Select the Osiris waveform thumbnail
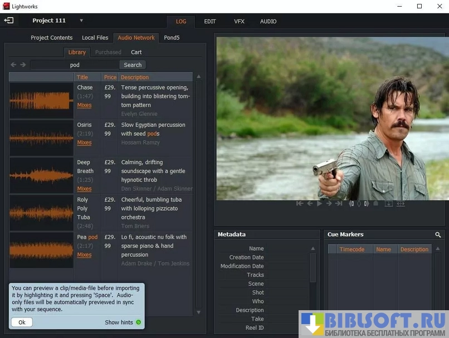Screen dimensions: 449x338 41,138
